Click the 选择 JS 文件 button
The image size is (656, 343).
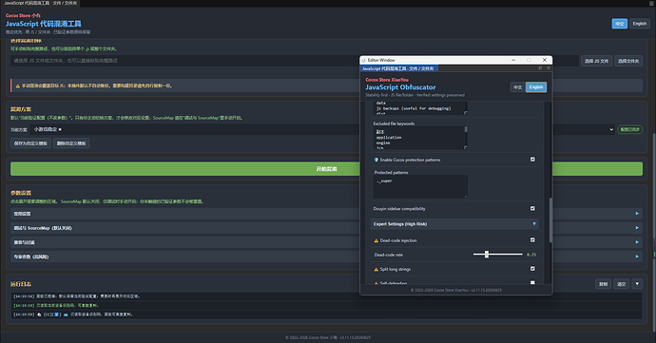pos(596,61)
